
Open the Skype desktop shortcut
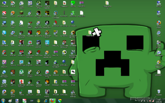point(4,32)
